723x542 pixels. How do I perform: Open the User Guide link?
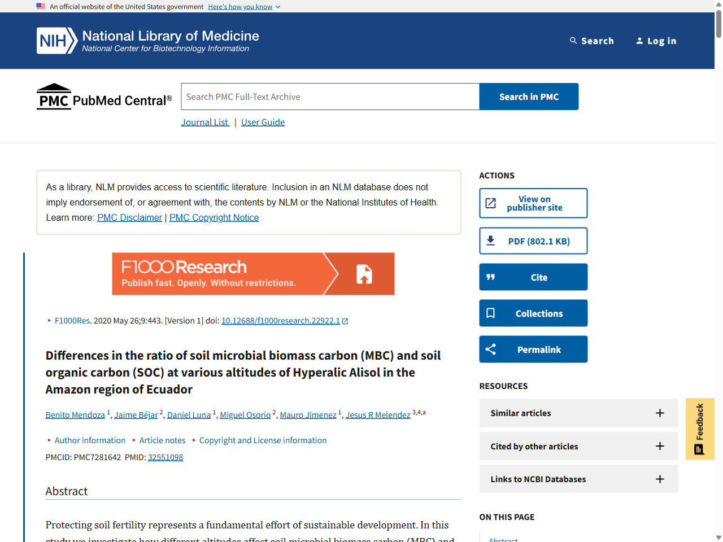pyautogui.click(x=263, y=123)
